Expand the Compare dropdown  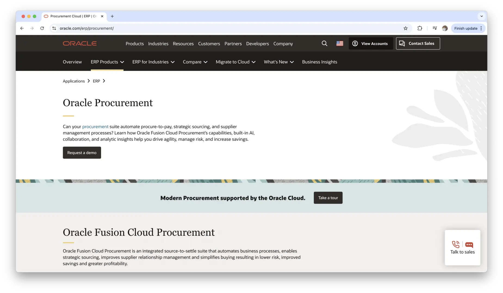(x=195, y=62)
